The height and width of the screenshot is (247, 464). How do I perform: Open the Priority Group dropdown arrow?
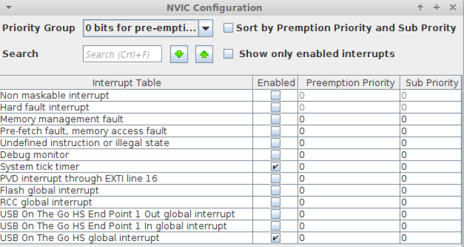pyautogui.click(x=205, y=28)
